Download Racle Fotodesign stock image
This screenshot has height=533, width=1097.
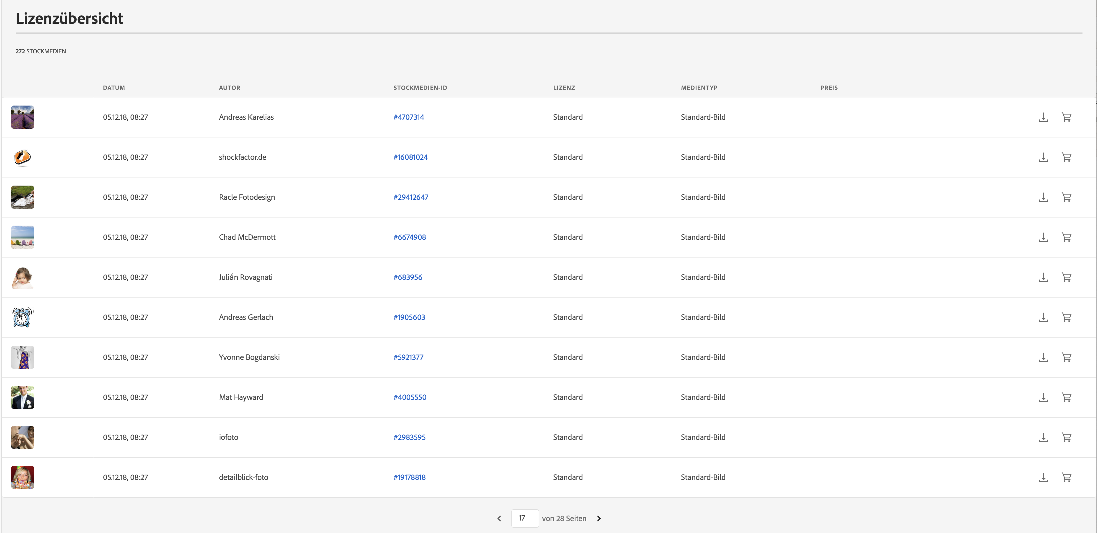pos(1043,197)
